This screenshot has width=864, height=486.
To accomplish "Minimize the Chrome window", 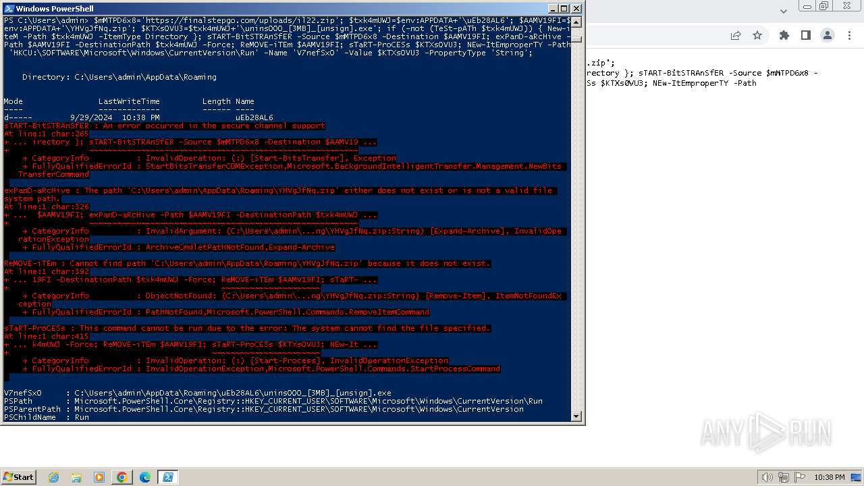I will click(806, 6).
